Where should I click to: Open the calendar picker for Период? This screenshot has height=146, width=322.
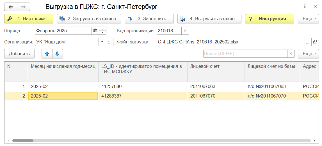click(95, 31)
